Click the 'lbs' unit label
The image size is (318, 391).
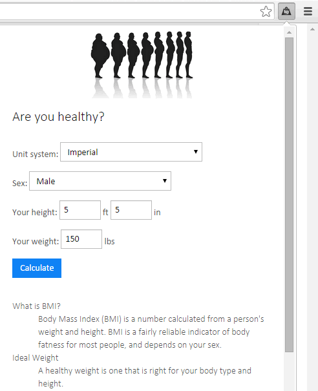109,241
